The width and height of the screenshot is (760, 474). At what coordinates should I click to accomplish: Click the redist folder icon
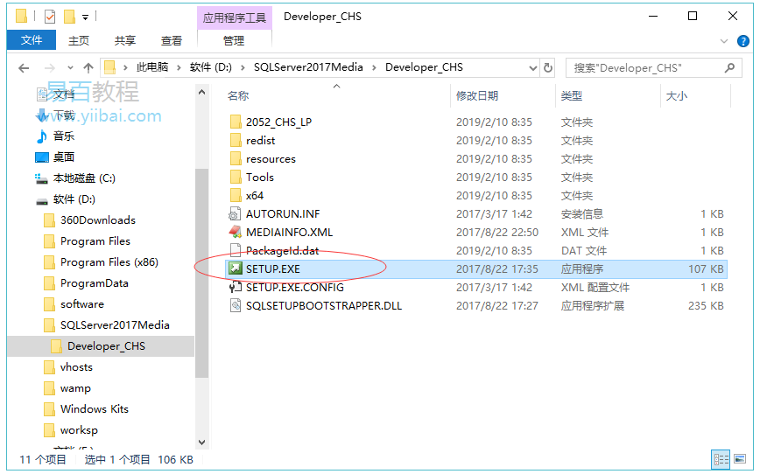(236, 140)
